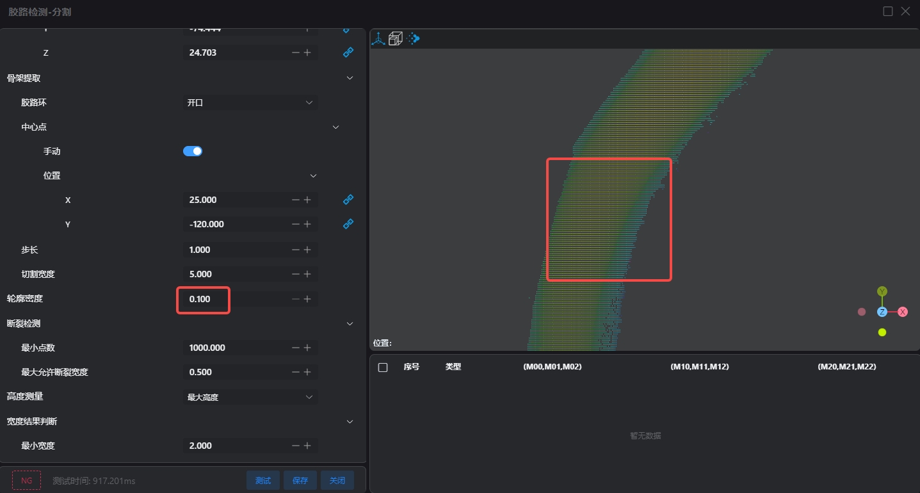Collapse the 中心点 group
Image resolution: width=920 pixels, height=493 pixels.
(x=335, y=127)
